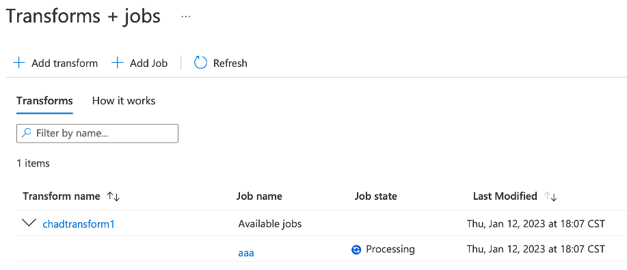Open the ellipsis more options menu
Viewport: 627px width, 270px height.
pos(185,17)
